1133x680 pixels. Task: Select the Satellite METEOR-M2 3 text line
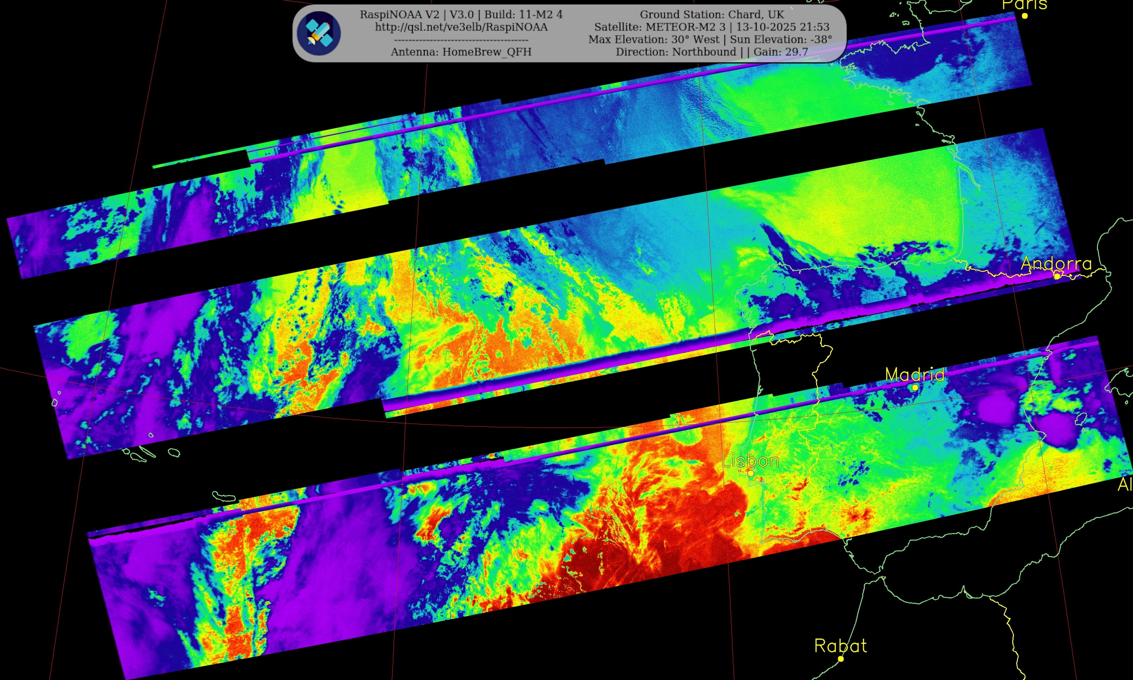click(712, 27)
